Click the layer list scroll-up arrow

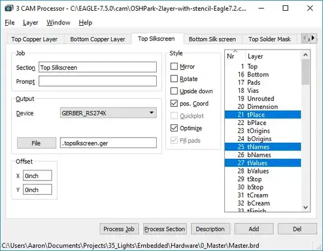[x=306, y=55]
